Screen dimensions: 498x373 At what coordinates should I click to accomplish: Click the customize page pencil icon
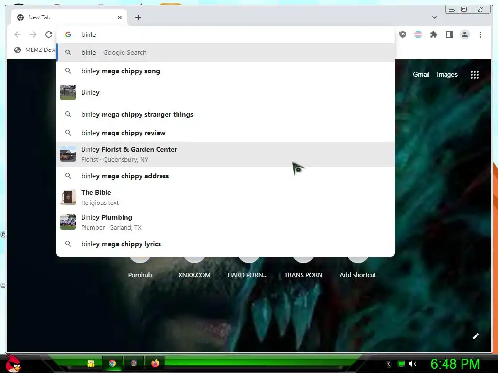[x=476, y=336]
